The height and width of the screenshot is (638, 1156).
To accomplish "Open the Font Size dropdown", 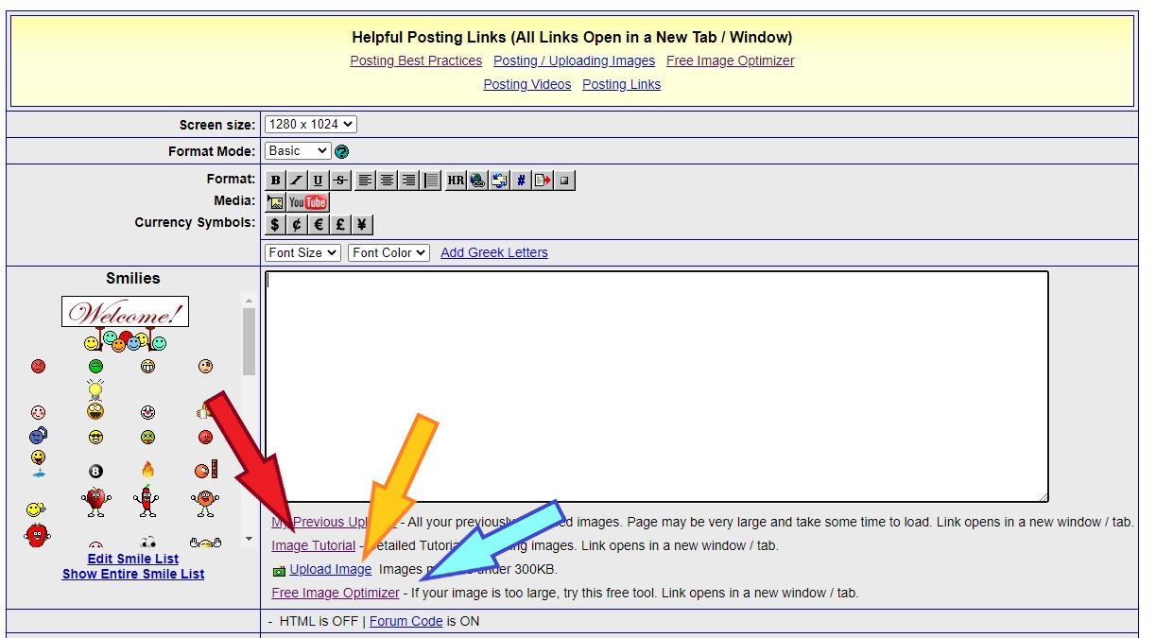I will pyautogui.click(x=302, y=252).
